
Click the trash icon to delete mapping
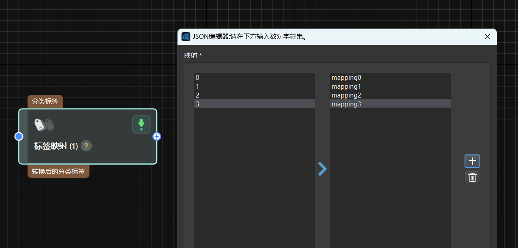[x=472, y=177]
